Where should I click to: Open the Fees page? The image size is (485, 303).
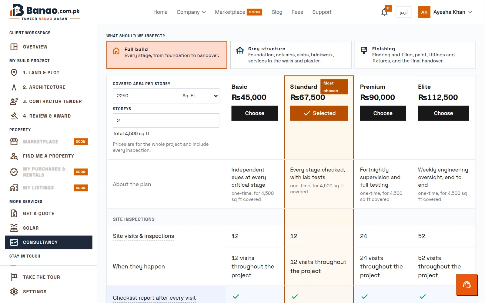point(297,12)
